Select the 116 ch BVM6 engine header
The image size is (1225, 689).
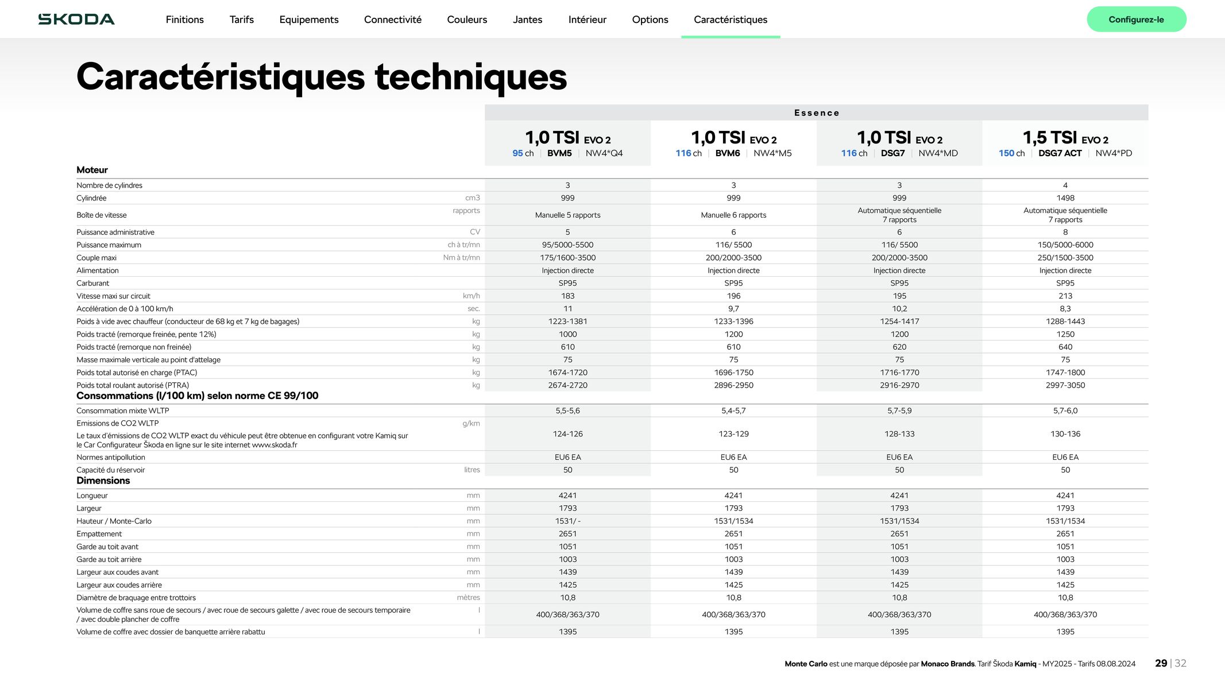pyautogui.click(x=733, y=143)
